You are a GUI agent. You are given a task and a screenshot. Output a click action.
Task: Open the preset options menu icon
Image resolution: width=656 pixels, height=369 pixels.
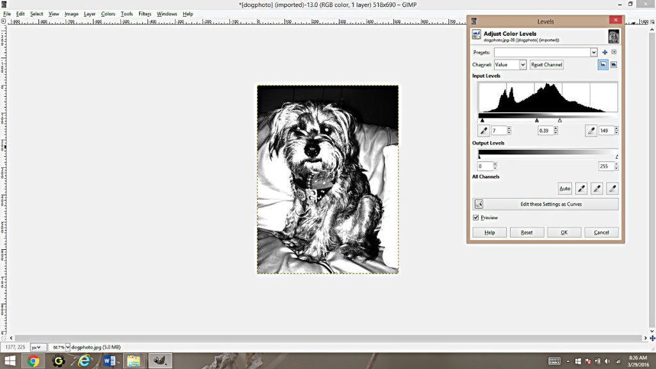pyautogui.click(x=615, y=51)
